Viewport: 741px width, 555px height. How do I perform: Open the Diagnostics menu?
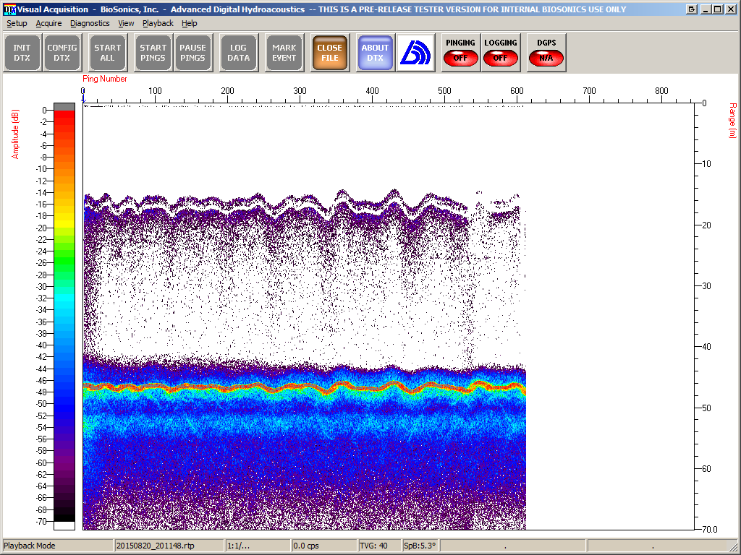90,23
